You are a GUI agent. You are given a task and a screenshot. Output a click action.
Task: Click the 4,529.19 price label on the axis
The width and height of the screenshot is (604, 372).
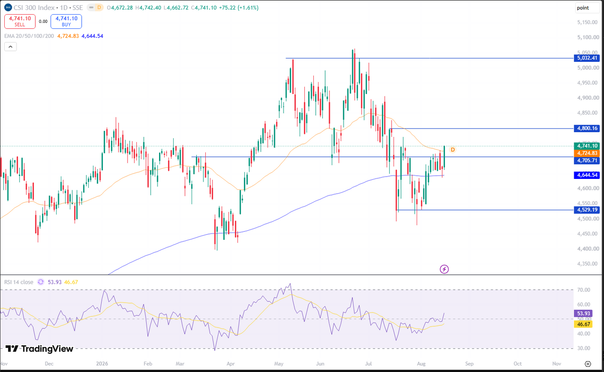pos(587,210)
